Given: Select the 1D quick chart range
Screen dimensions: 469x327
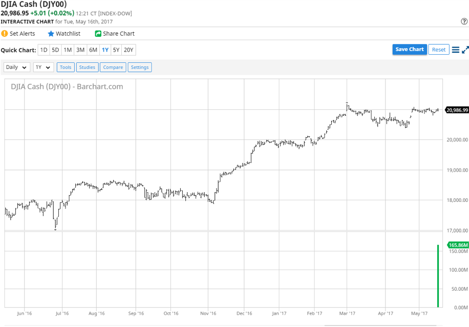Looking at the screenshot, I should click(44, 50).
